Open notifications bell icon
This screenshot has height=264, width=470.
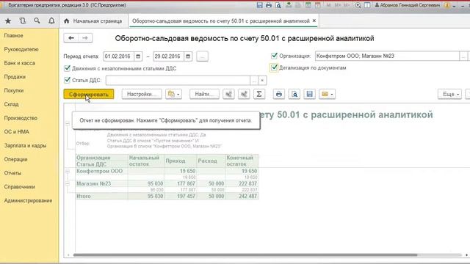(51, 21)
